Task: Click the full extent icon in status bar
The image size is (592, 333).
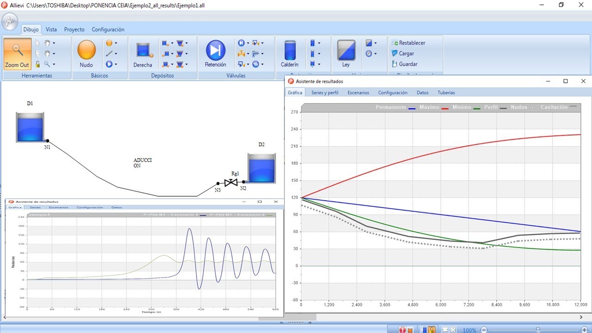Action: [x=453, y=330]
